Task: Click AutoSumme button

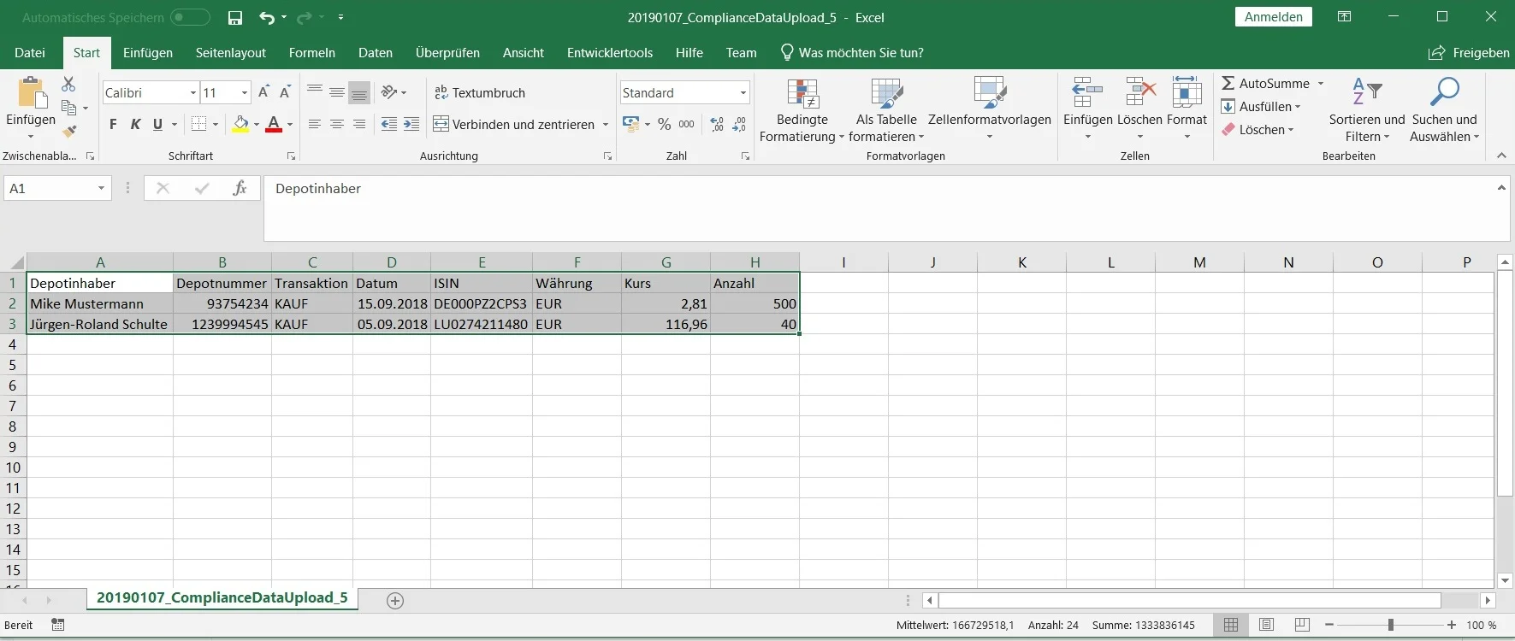Action: coord(1266,83)
